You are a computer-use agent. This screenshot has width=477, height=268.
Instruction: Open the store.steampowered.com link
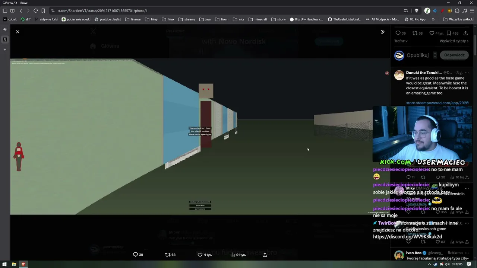437,103
